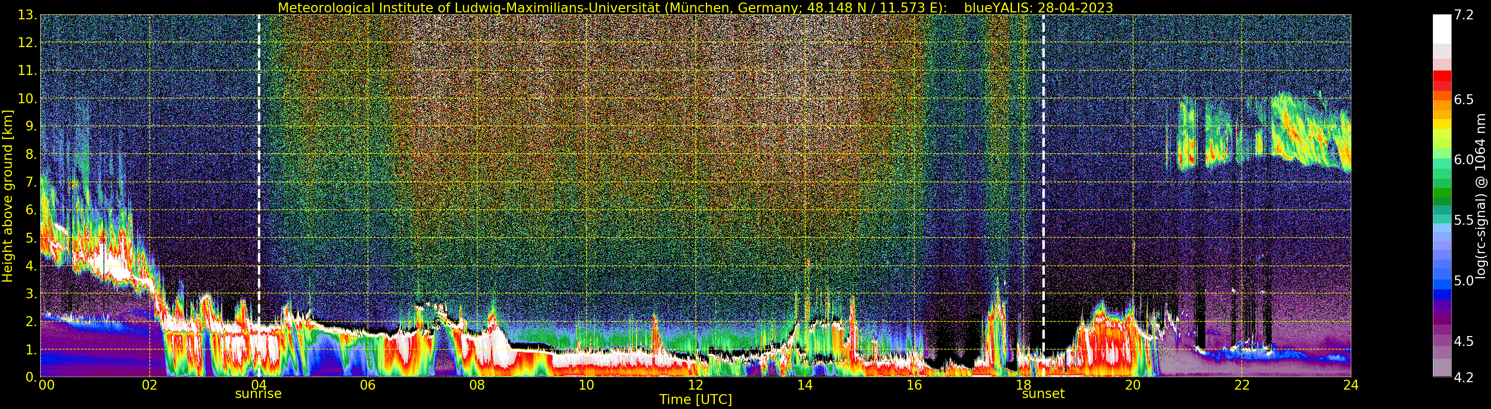The width and height of the screenshot is (1491, 409).
Task: Click the white top of the colorbar near 7.2
Action: (x=1442, y=29)
